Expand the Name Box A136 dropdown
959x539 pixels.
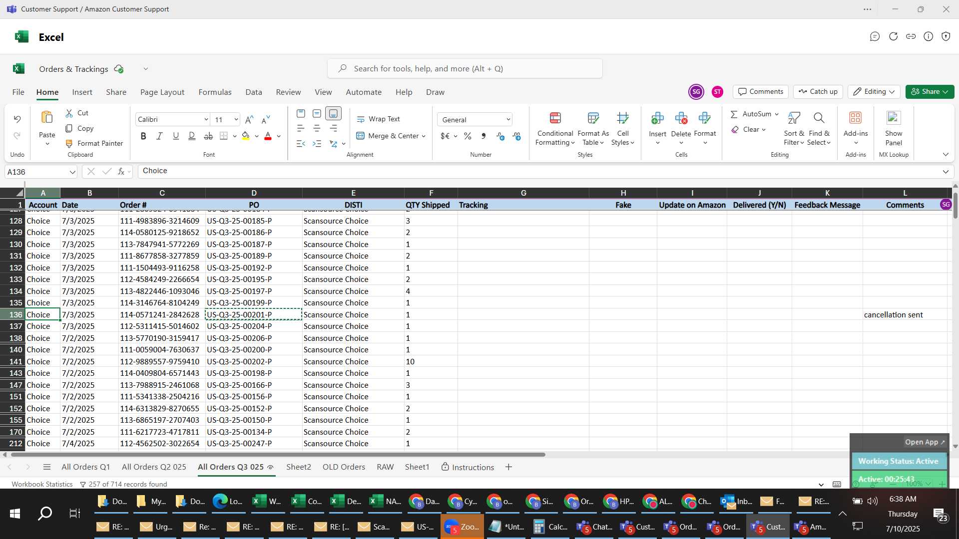coord(72,172)
